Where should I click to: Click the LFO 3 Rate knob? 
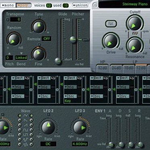click(80, 128)
